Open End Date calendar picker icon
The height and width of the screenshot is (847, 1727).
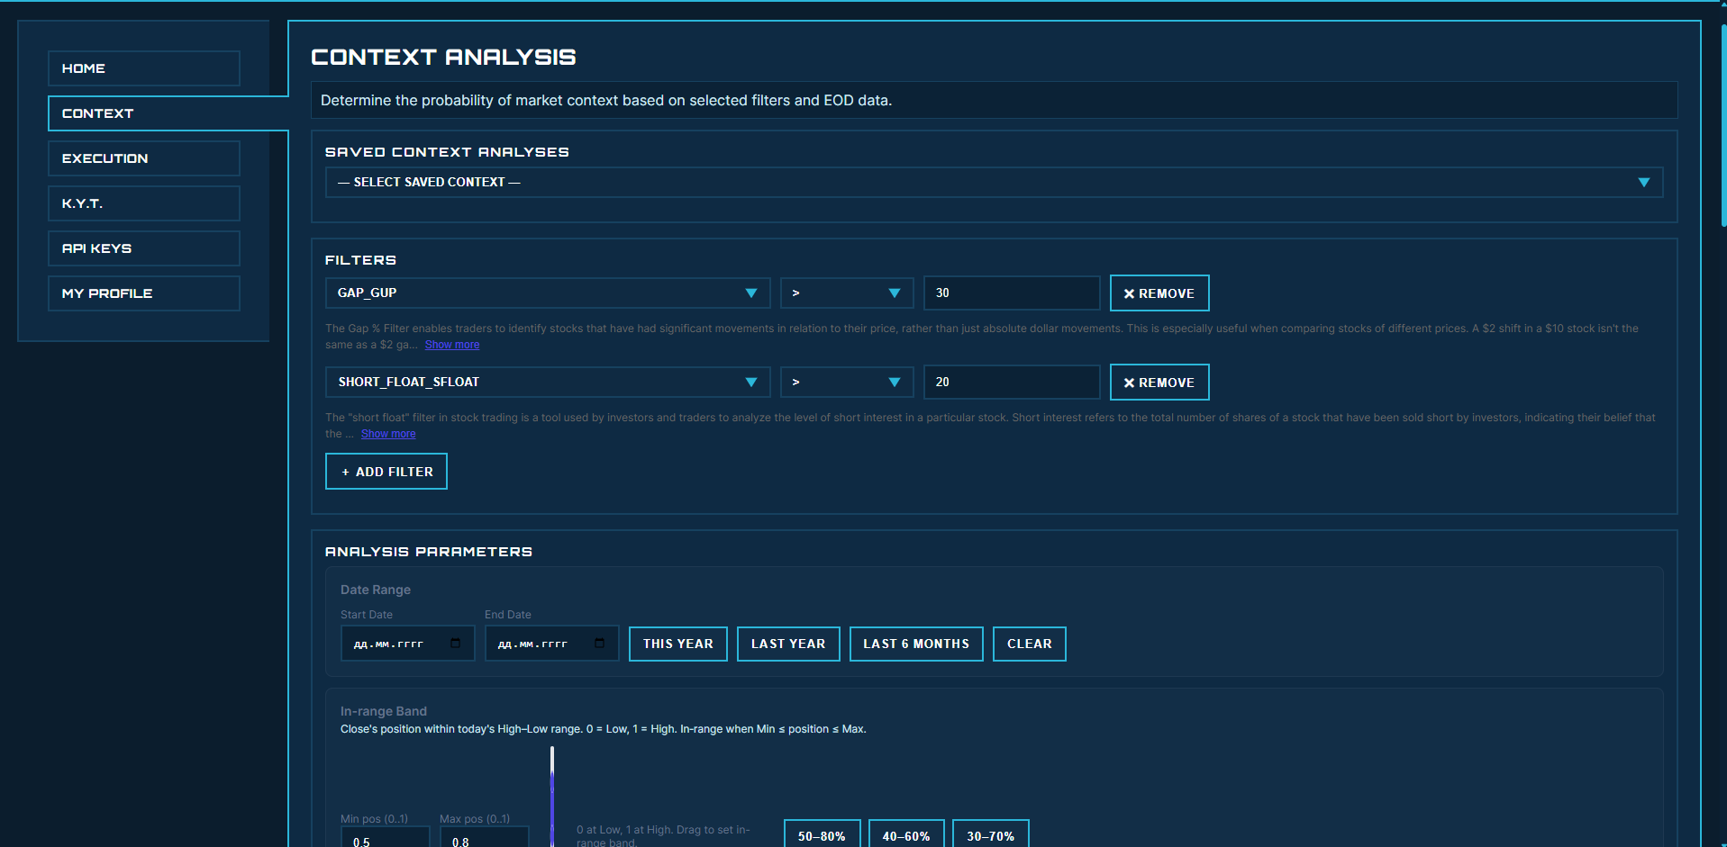coord(600,644)
